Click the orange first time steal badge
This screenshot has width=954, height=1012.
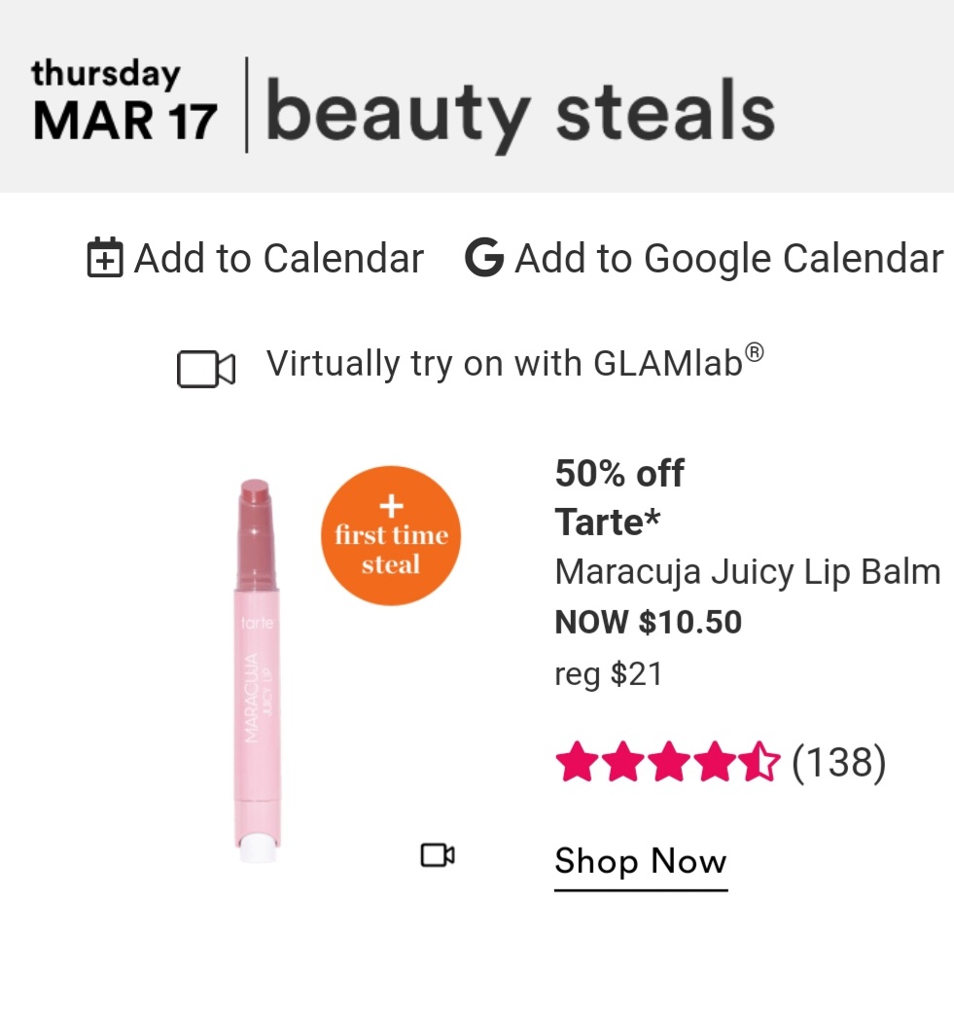(x=391, y=536)
